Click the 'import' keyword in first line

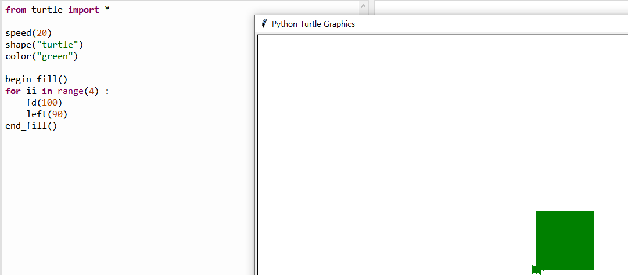click(83, 10)
